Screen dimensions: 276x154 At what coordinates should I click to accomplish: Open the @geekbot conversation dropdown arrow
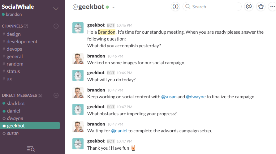(114, 7)
